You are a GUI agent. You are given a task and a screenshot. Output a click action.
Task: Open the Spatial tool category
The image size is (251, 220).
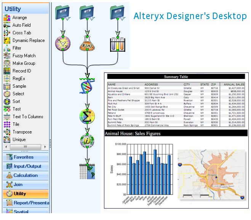[x=26, y=210]
